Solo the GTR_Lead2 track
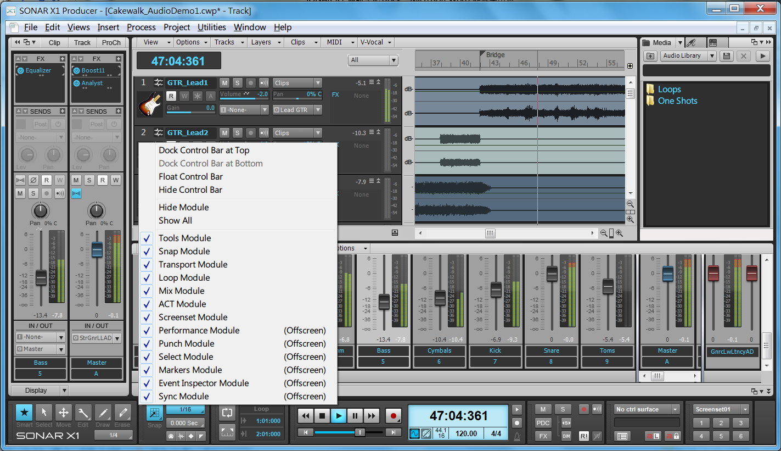 tap(237, 133)
